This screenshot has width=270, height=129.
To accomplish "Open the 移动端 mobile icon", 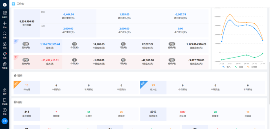I will click(x=5, y=101).
